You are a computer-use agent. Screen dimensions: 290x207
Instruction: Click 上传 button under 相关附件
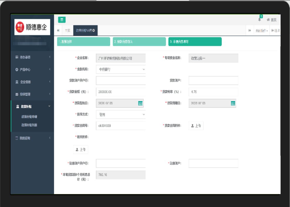click(81, 149)
